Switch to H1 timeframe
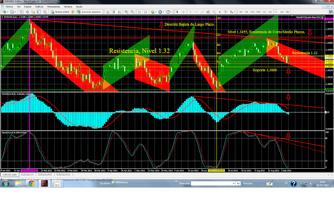 (x=264, y=12)
